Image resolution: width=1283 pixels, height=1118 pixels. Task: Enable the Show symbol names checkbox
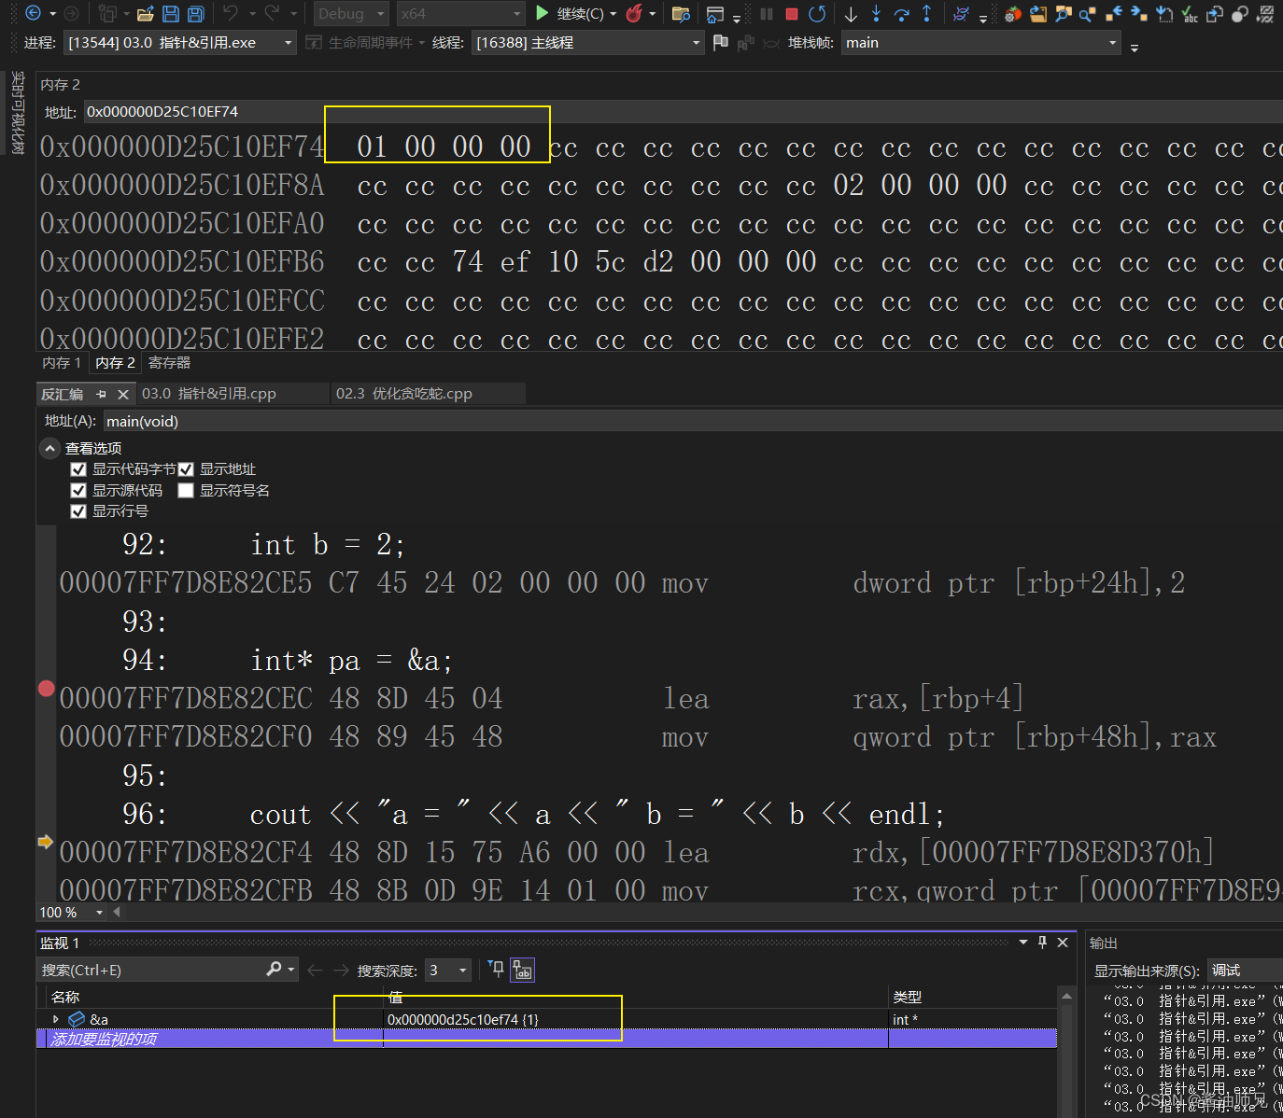[186, 491]
